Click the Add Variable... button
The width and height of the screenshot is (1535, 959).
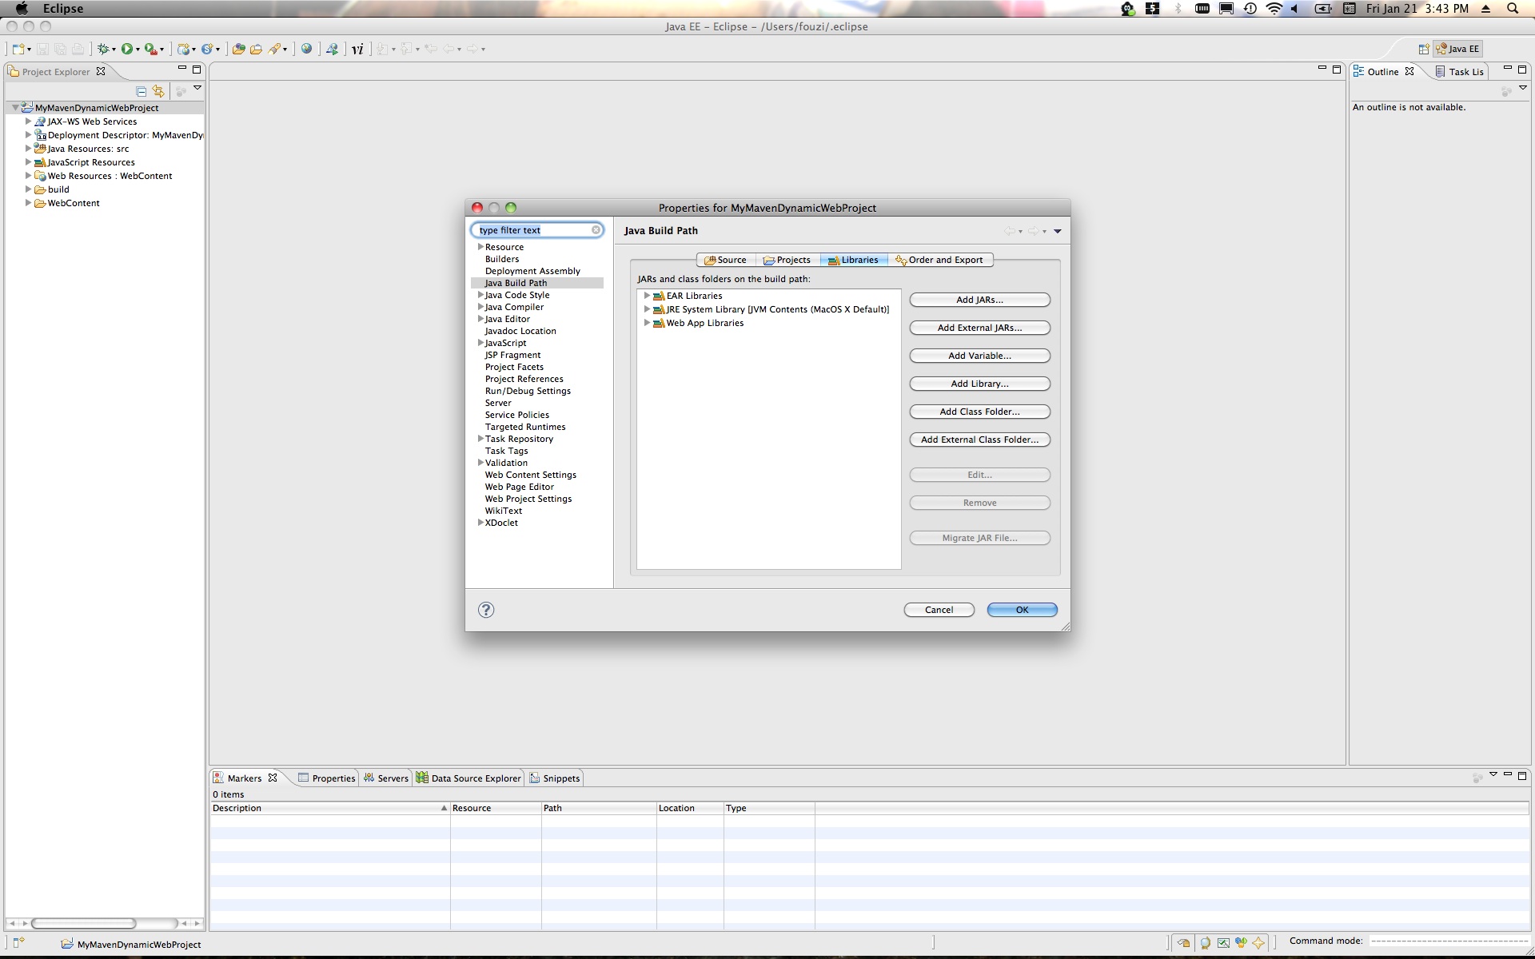tap(979, 356)
